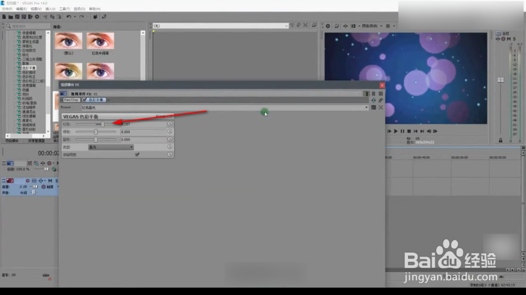Click the 绿色 animate keyframe clock icon
The width and height of the screenshot is (526, 295).
[170, 132]
